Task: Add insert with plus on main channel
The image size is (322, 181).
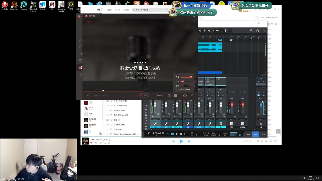Action: coord(265,81)
